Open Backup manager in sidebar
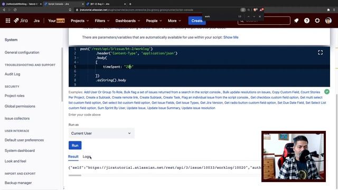Screen dimensions: 338x190 click(x=18, y=183)
